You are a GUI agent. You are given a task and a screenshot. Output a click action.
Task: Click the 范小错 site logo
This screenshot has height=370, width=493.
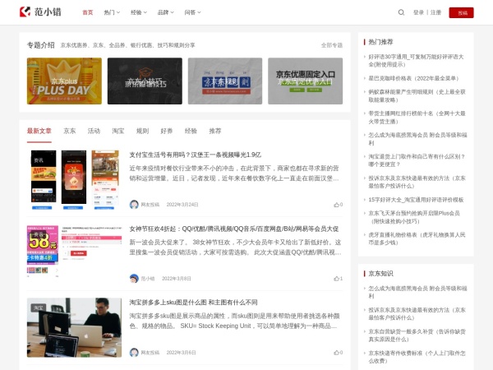click(x=40, y=12)
